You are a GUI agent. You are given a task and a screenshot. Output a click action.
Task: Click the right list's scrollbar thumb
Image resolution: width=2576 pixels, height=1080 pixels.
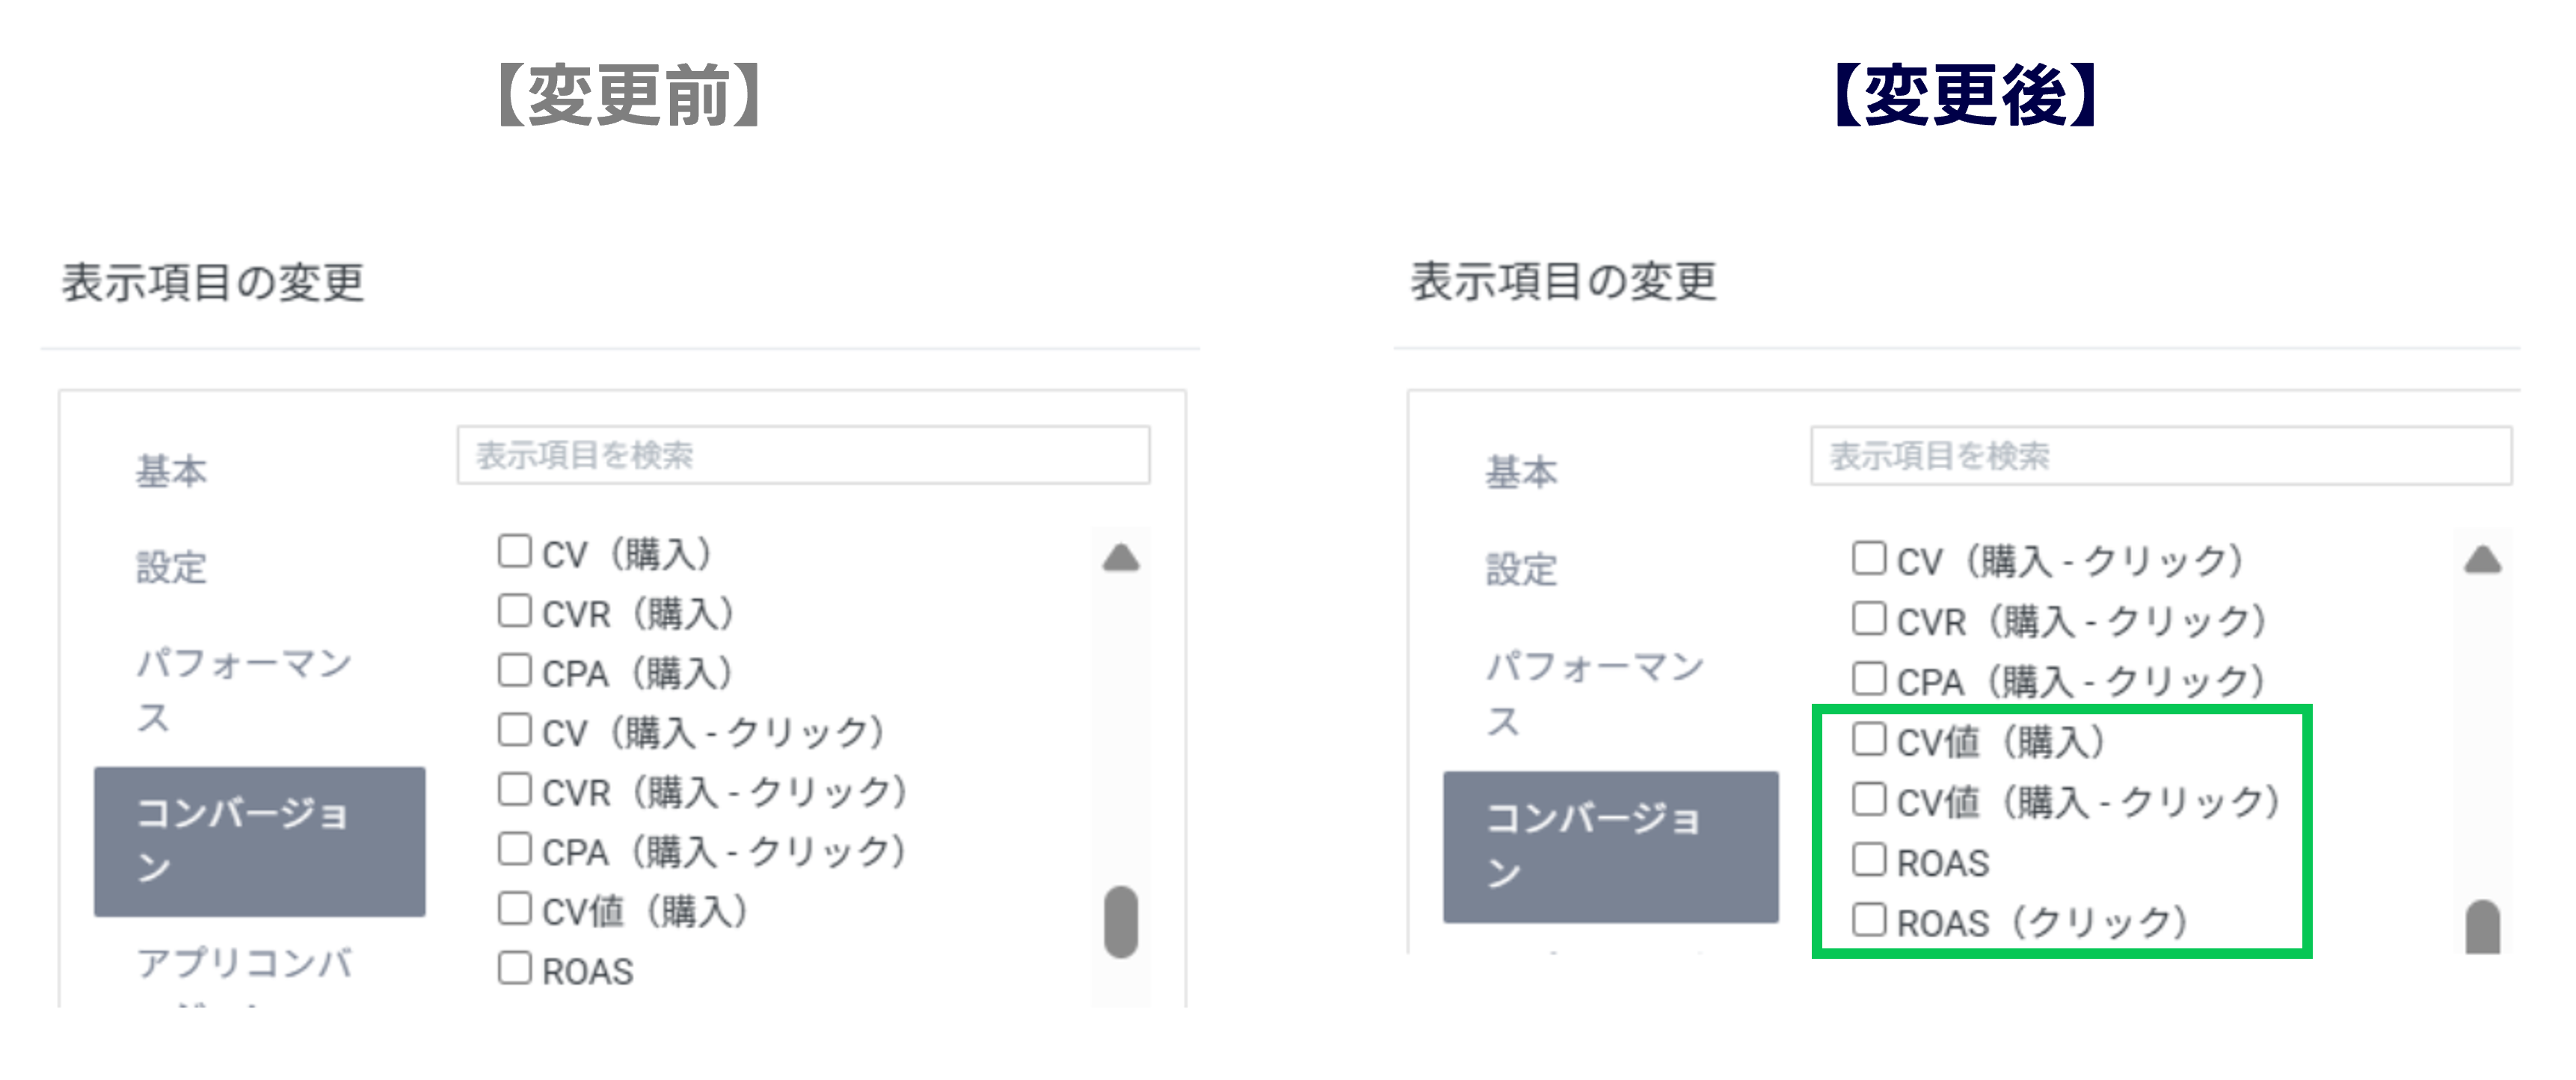point(2482,930)
